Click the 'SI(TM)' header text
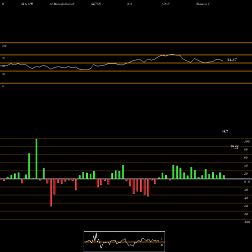The height and width of the screenshot is (252, 252). click(x=96, y=4)
